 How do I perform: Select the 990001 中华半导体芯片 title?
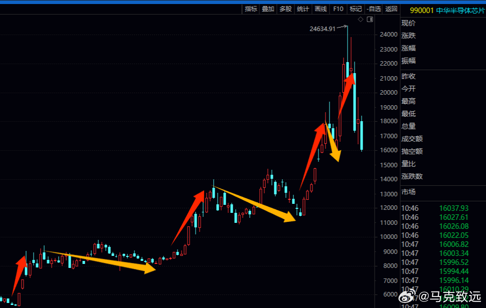coord(447,11)
